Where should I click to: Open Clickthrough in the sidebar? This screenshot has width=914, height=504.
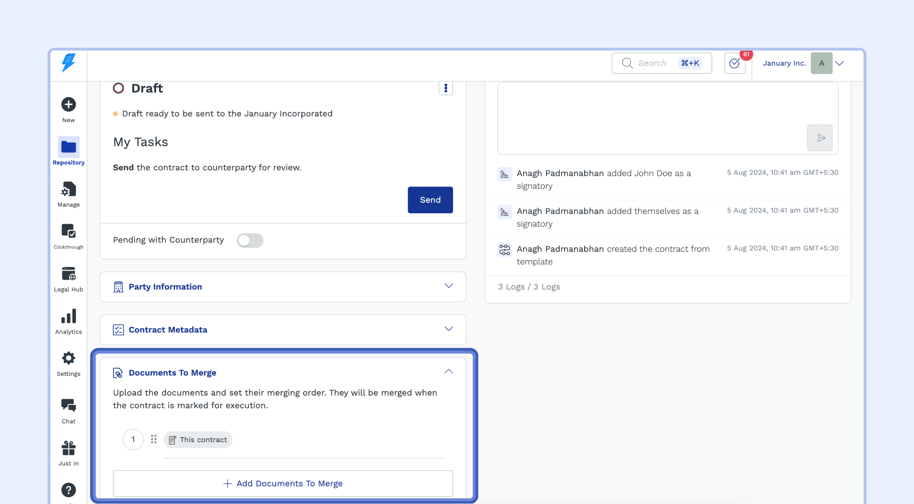[68, 231]
